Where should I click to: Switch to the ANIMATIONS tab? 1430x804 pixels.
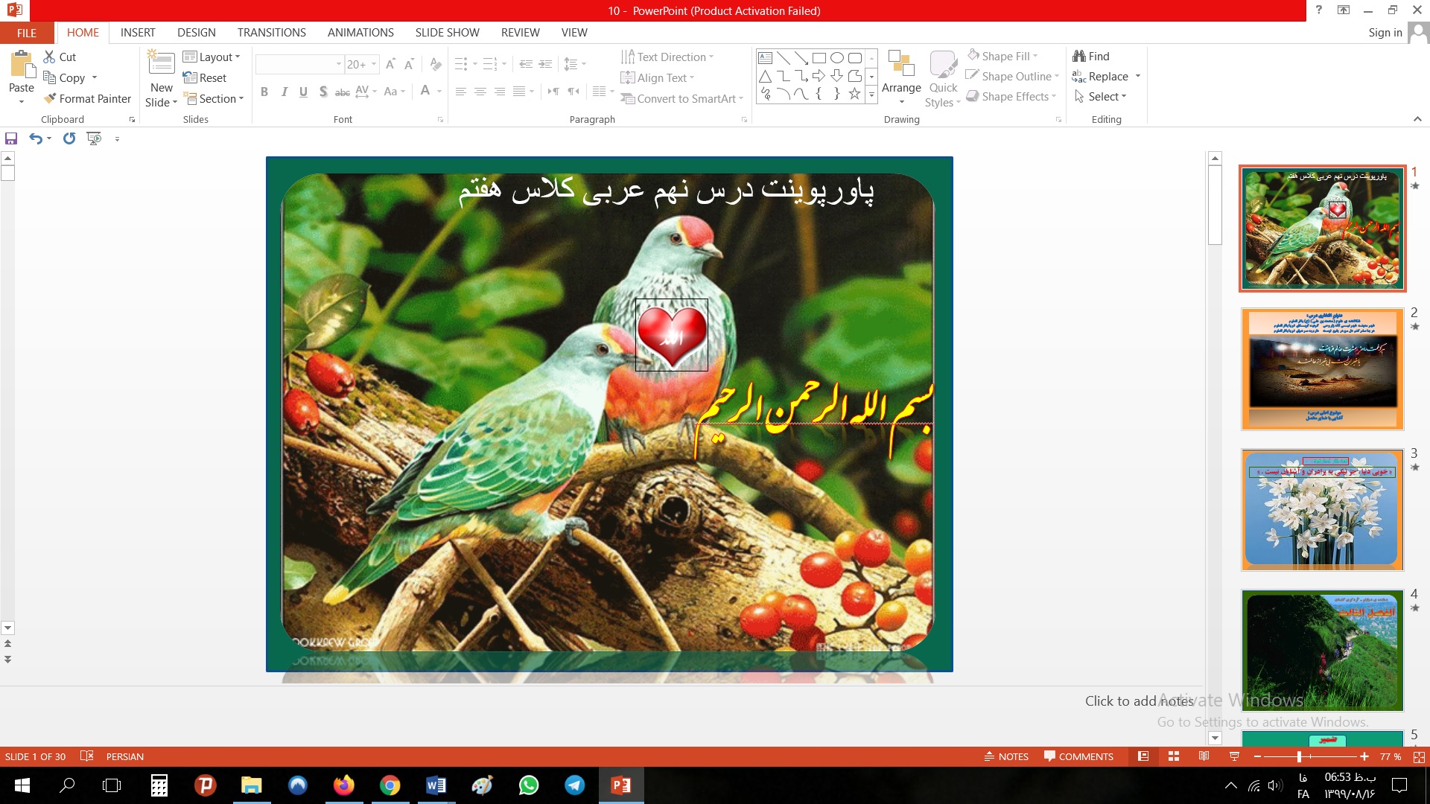360,33
